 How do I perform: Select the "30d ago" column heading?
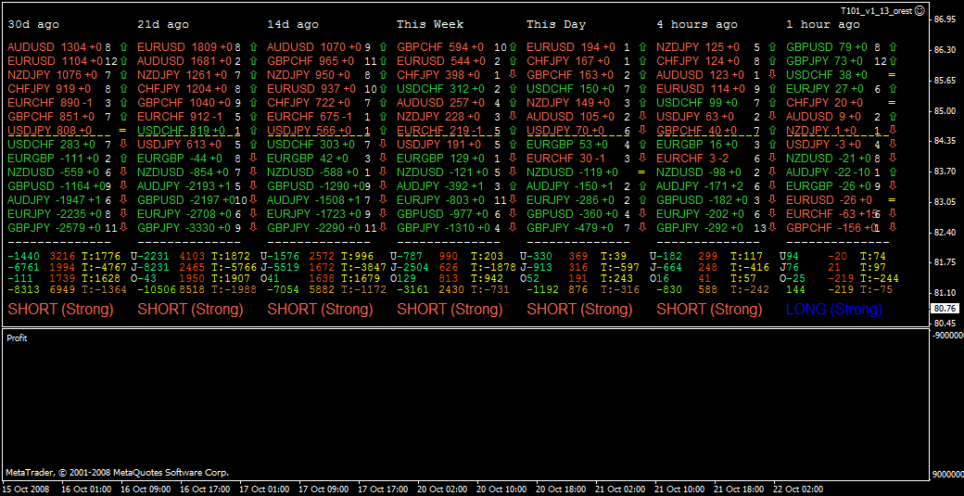[33, 24]
